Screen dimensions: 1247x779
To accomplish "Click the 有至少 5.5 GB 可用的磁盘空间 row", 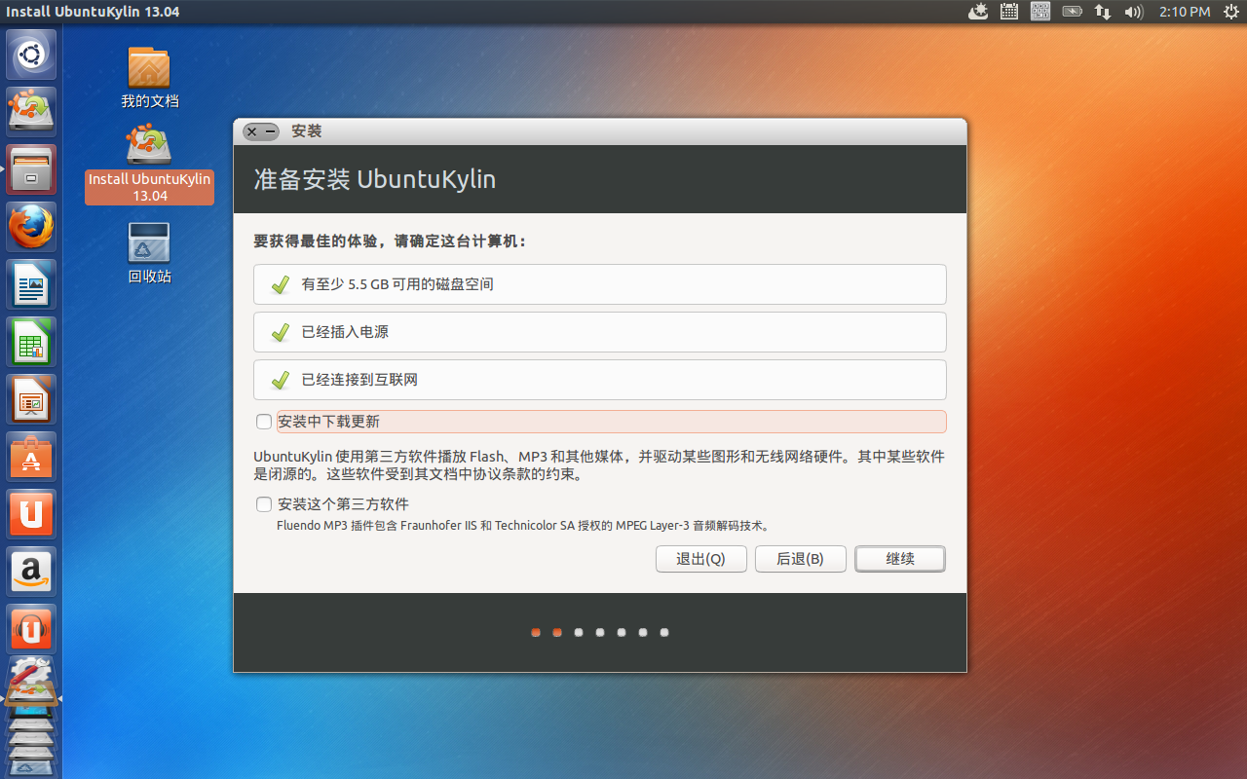I will point(600,284).
